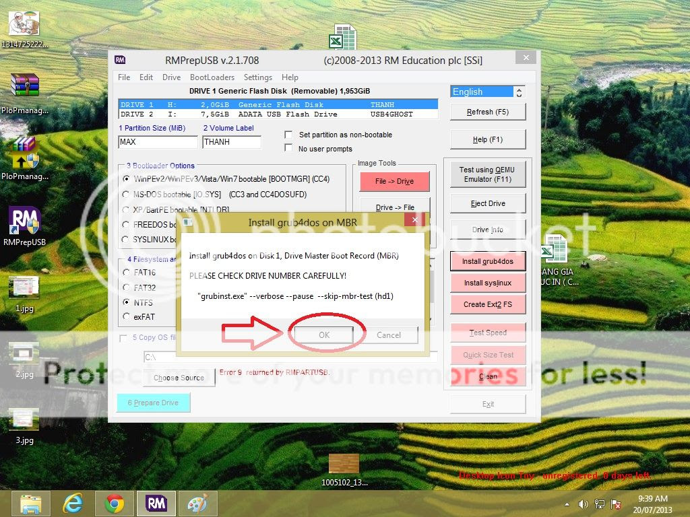Choose FAT16 filesystem

126,273
